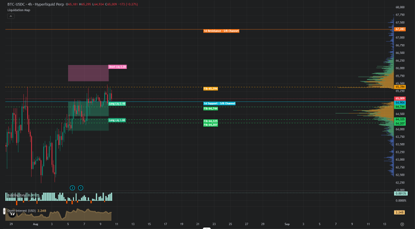Click the 66,000 price scale label
The height and width of the screenshot is (229, 415).
pos(400,68)
